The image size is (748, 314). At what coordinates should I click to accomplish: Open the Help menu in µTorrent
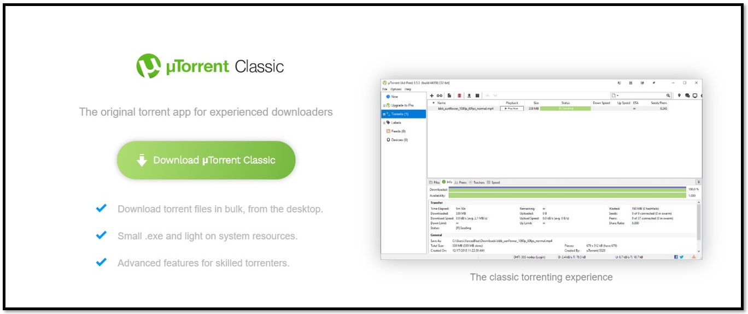pos(408,89)
